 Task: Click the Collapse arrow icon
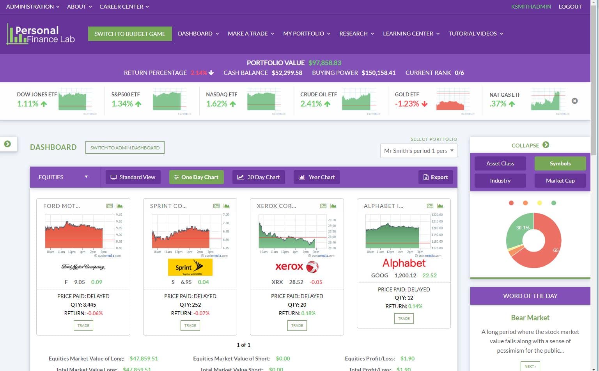point(546,145)
